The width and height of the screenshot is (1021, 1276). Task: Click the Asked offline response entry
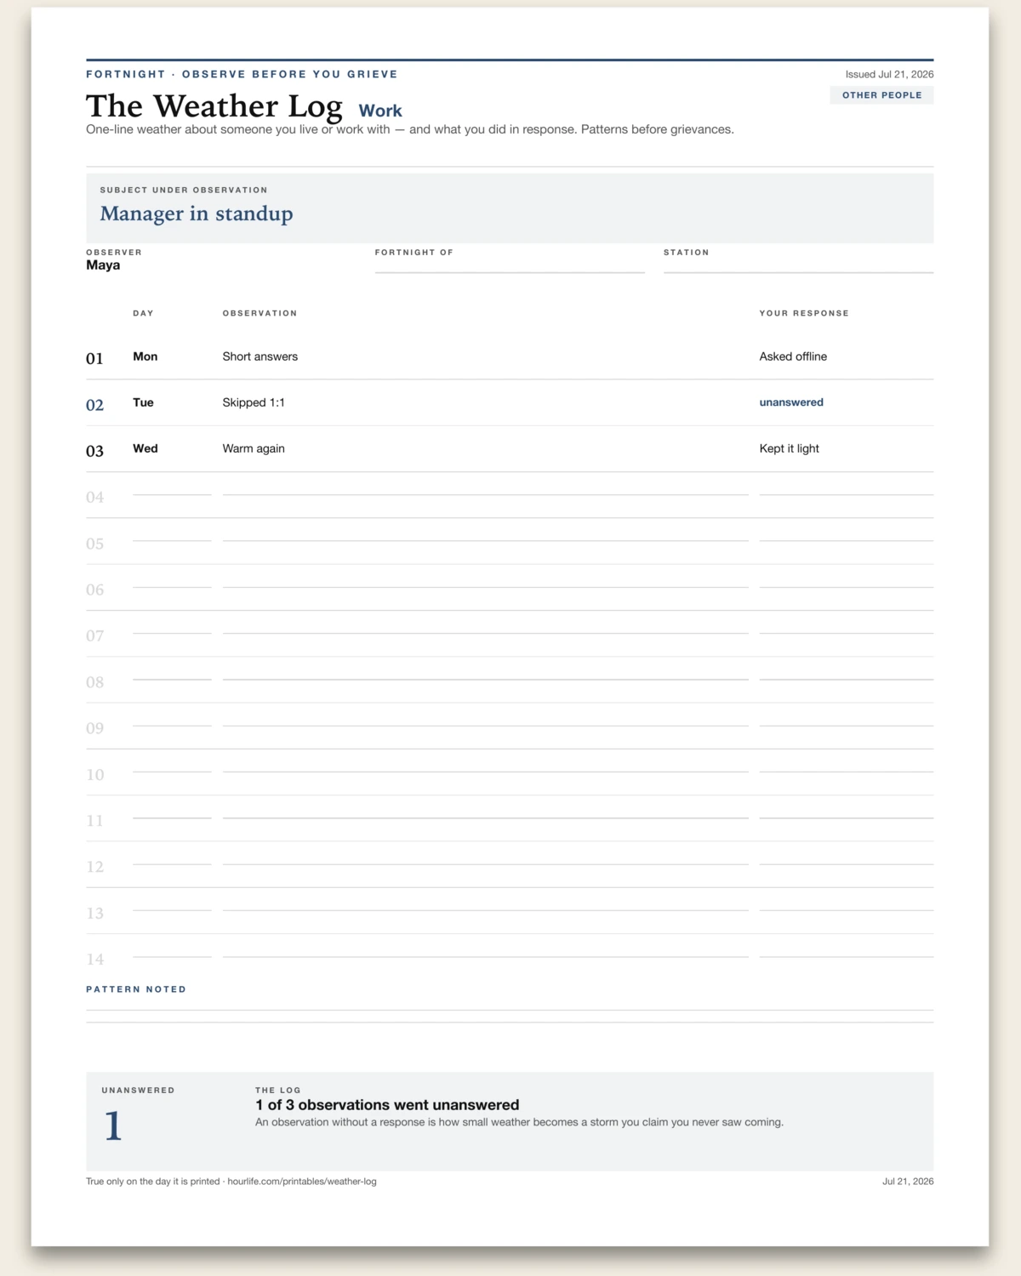tap(793, 356)
